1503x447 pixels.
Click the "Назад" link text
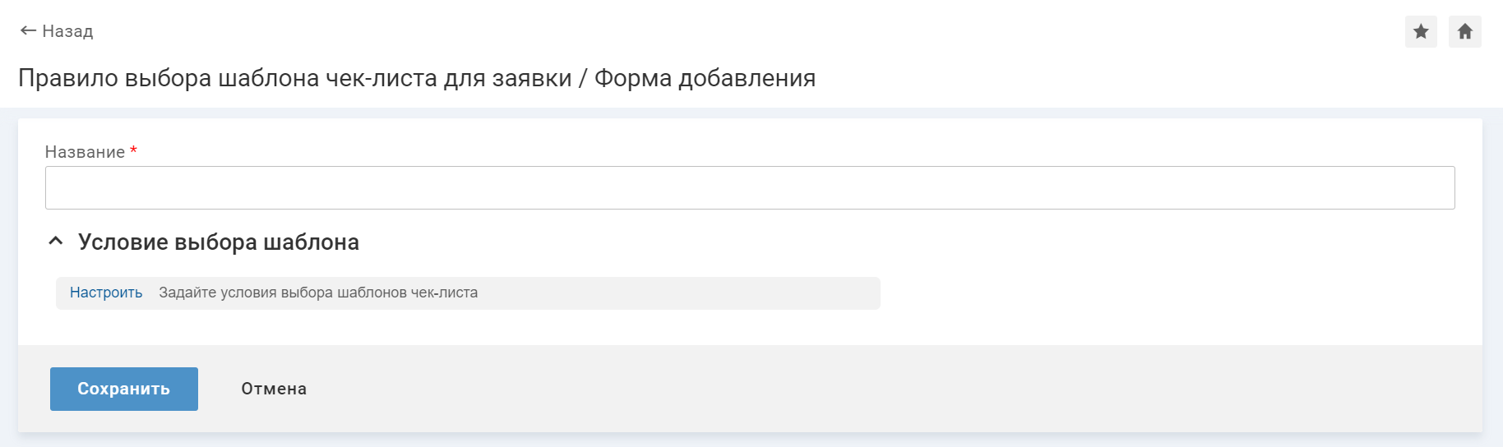click(67, 31)
